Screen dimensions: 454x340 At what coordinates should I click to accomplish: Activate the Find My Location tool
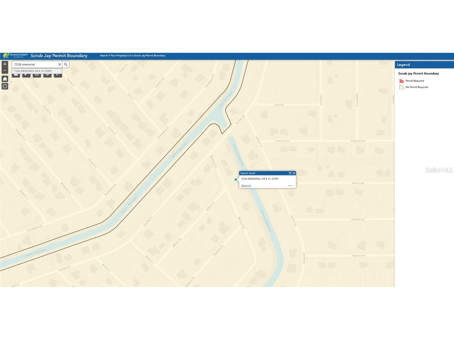[5, 86]
